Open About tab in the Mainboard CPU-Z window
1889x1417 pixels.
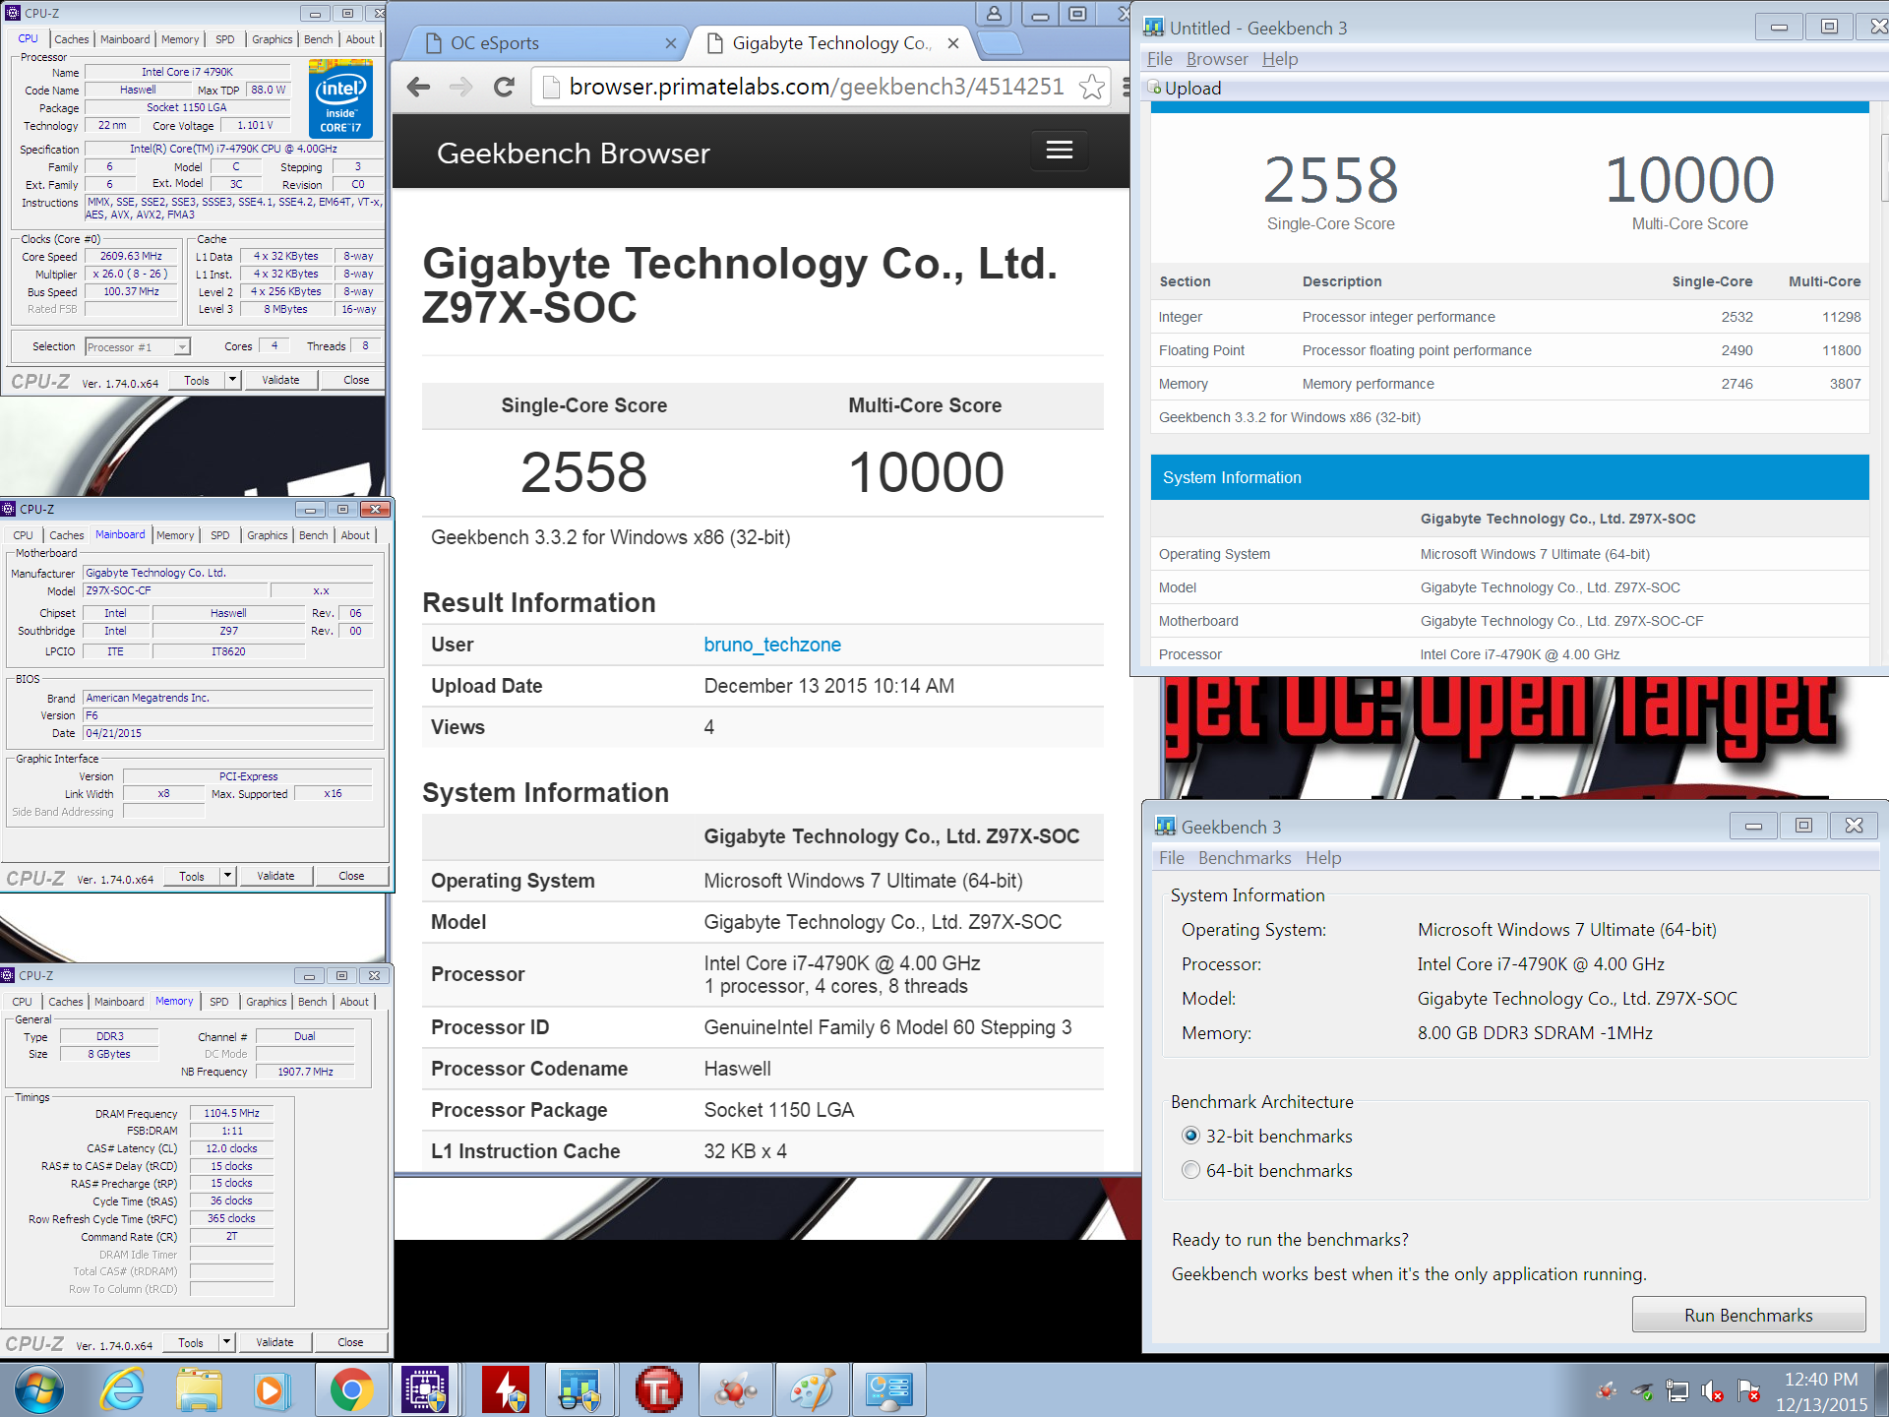[355, 535]
